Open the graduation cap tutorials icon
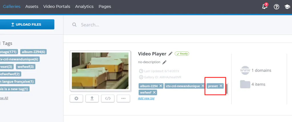This screenshot has height=122, width=292. pyautogui.click(x=287, y=7)
